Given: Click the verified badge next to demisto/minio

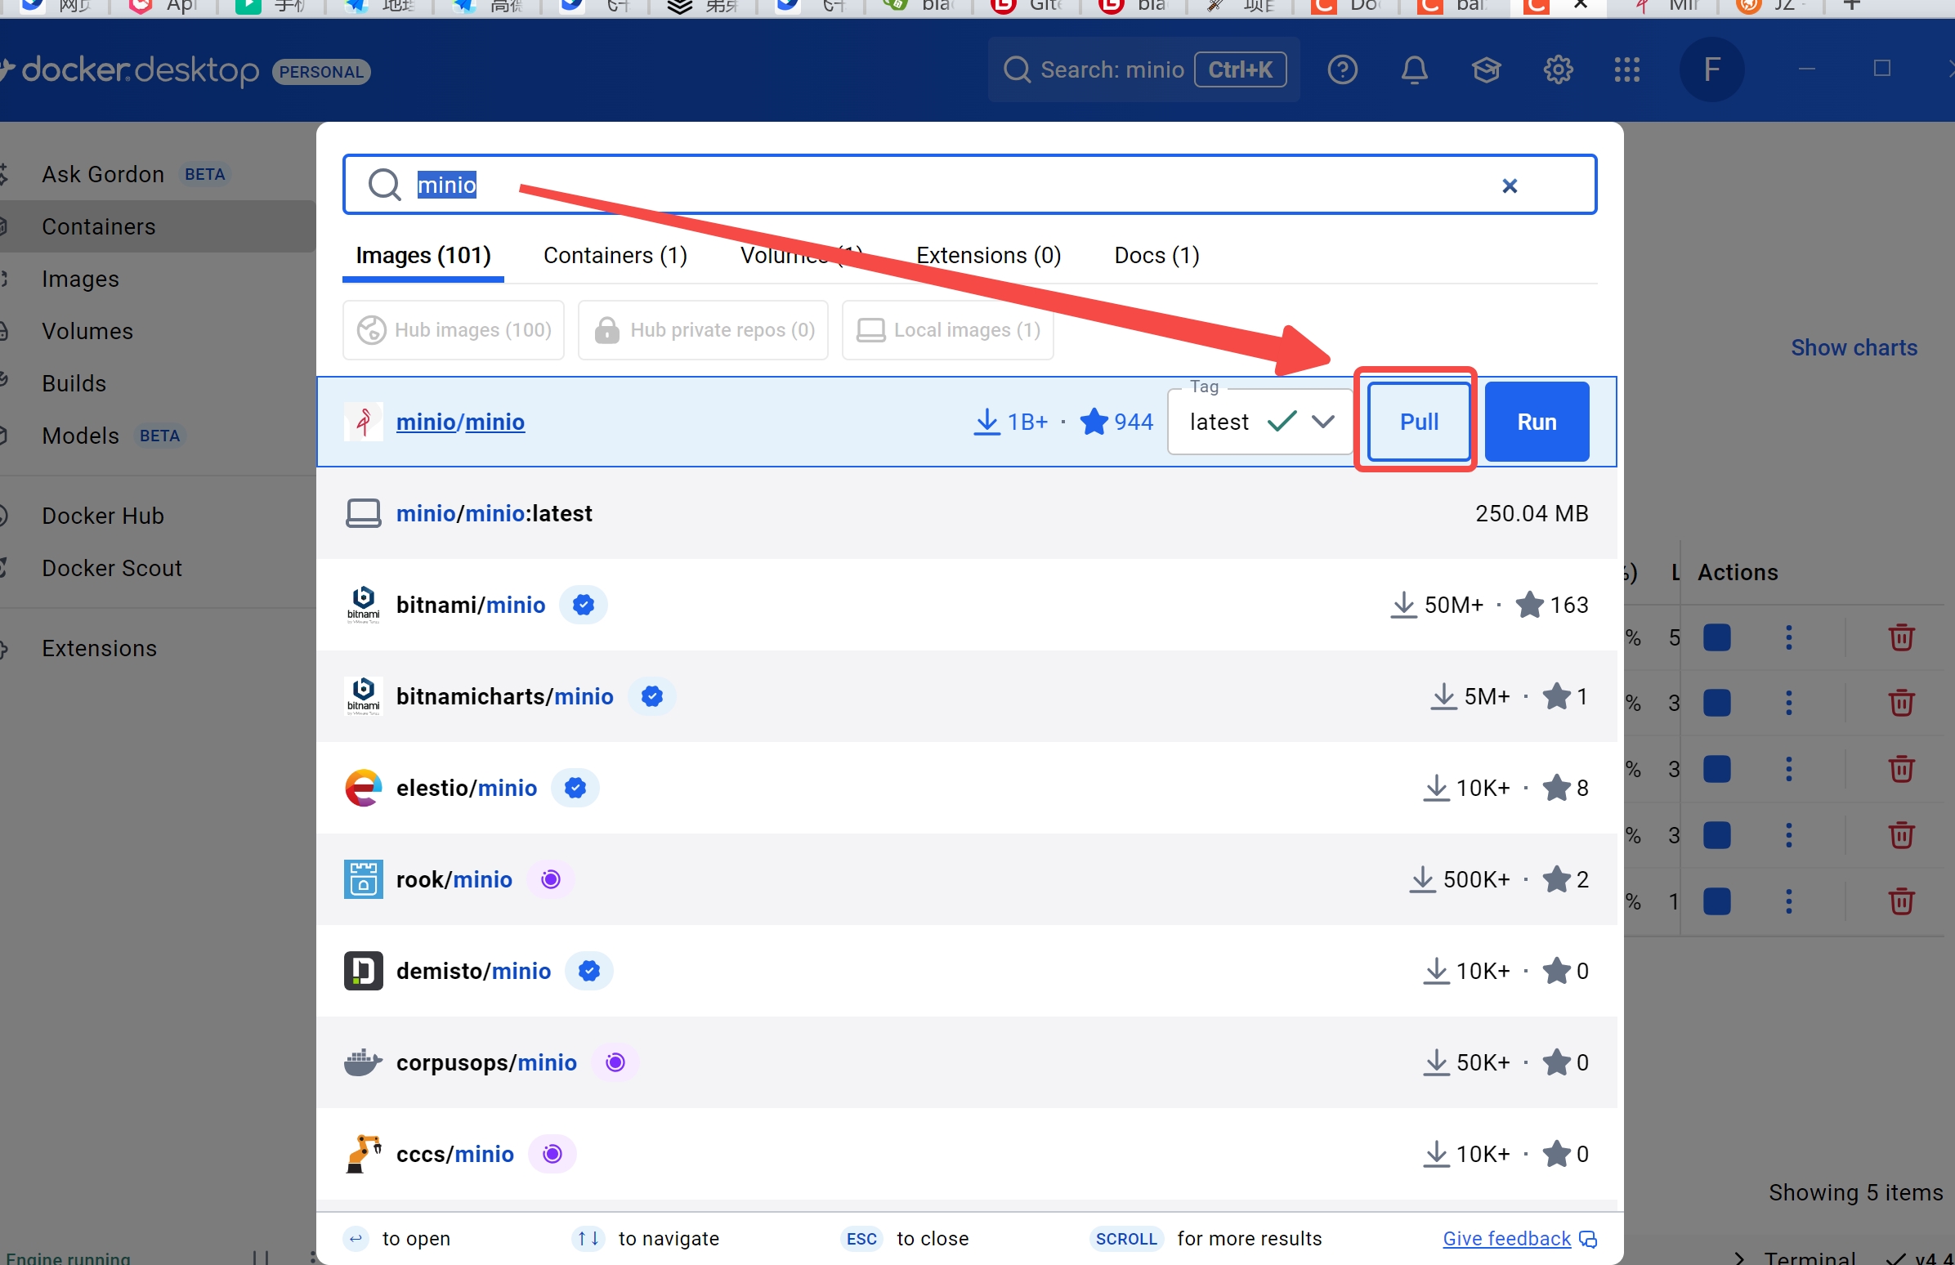Looking at the screenshot, I should (x=589, y=971).
